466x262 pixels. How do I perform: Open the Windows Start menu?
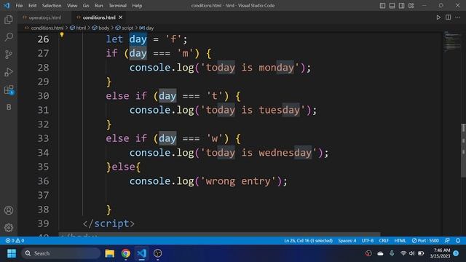[12, 253]
